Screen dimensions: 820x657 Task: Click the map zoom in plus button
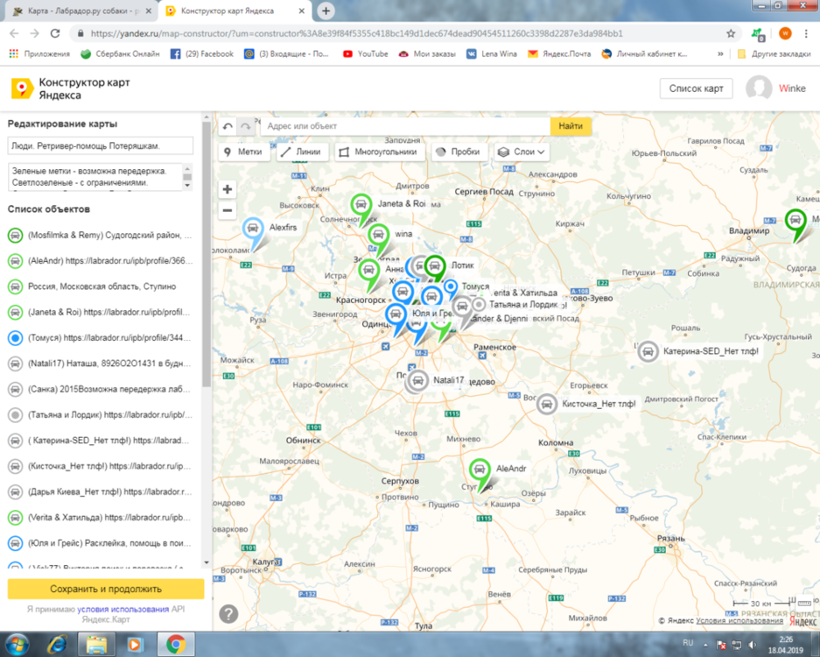click(228, 189)
